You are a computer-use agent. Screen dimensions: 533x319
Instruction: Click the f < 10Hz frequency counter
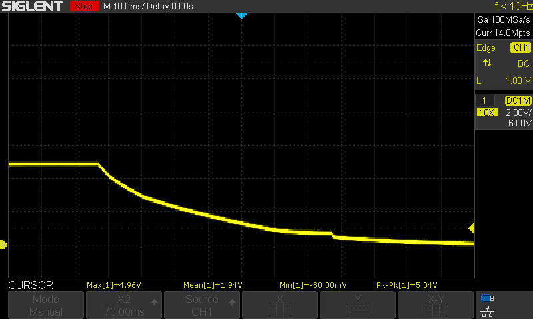click(513, 6)
